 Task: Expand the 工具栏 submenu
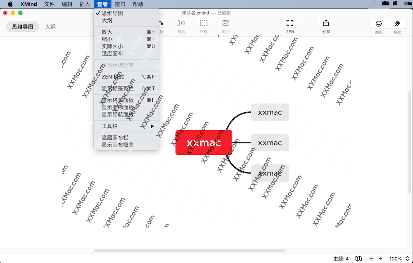coord(126,126)
